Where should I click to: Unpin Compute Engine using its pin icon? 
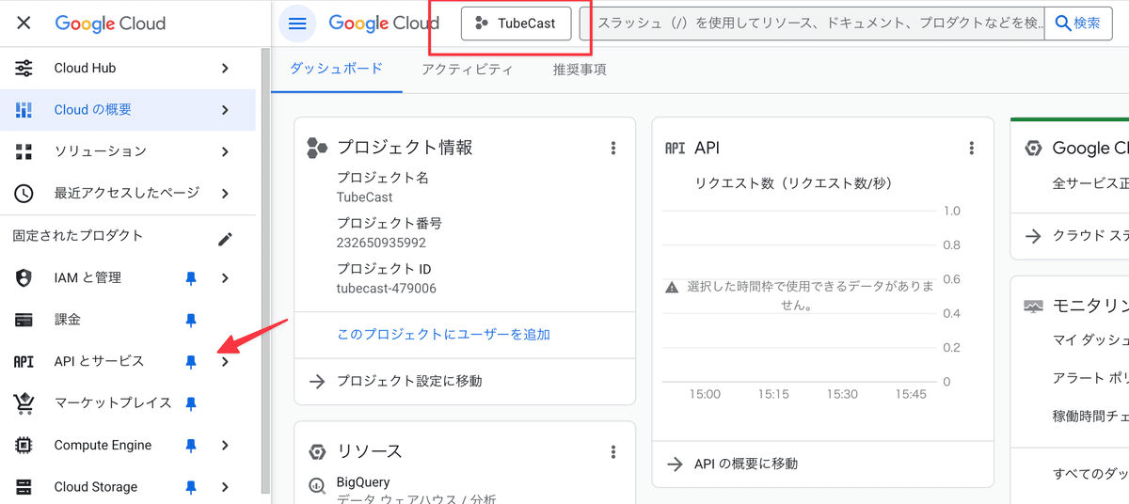click(x=191, y=445)
